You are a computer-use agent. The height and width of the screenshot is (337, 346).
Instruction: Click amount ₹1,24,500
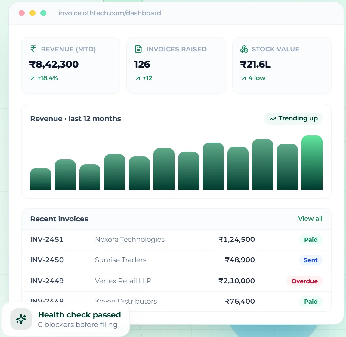coord(236,239)
